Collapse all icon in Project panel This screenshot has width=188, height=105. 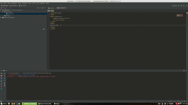[40, 8]
